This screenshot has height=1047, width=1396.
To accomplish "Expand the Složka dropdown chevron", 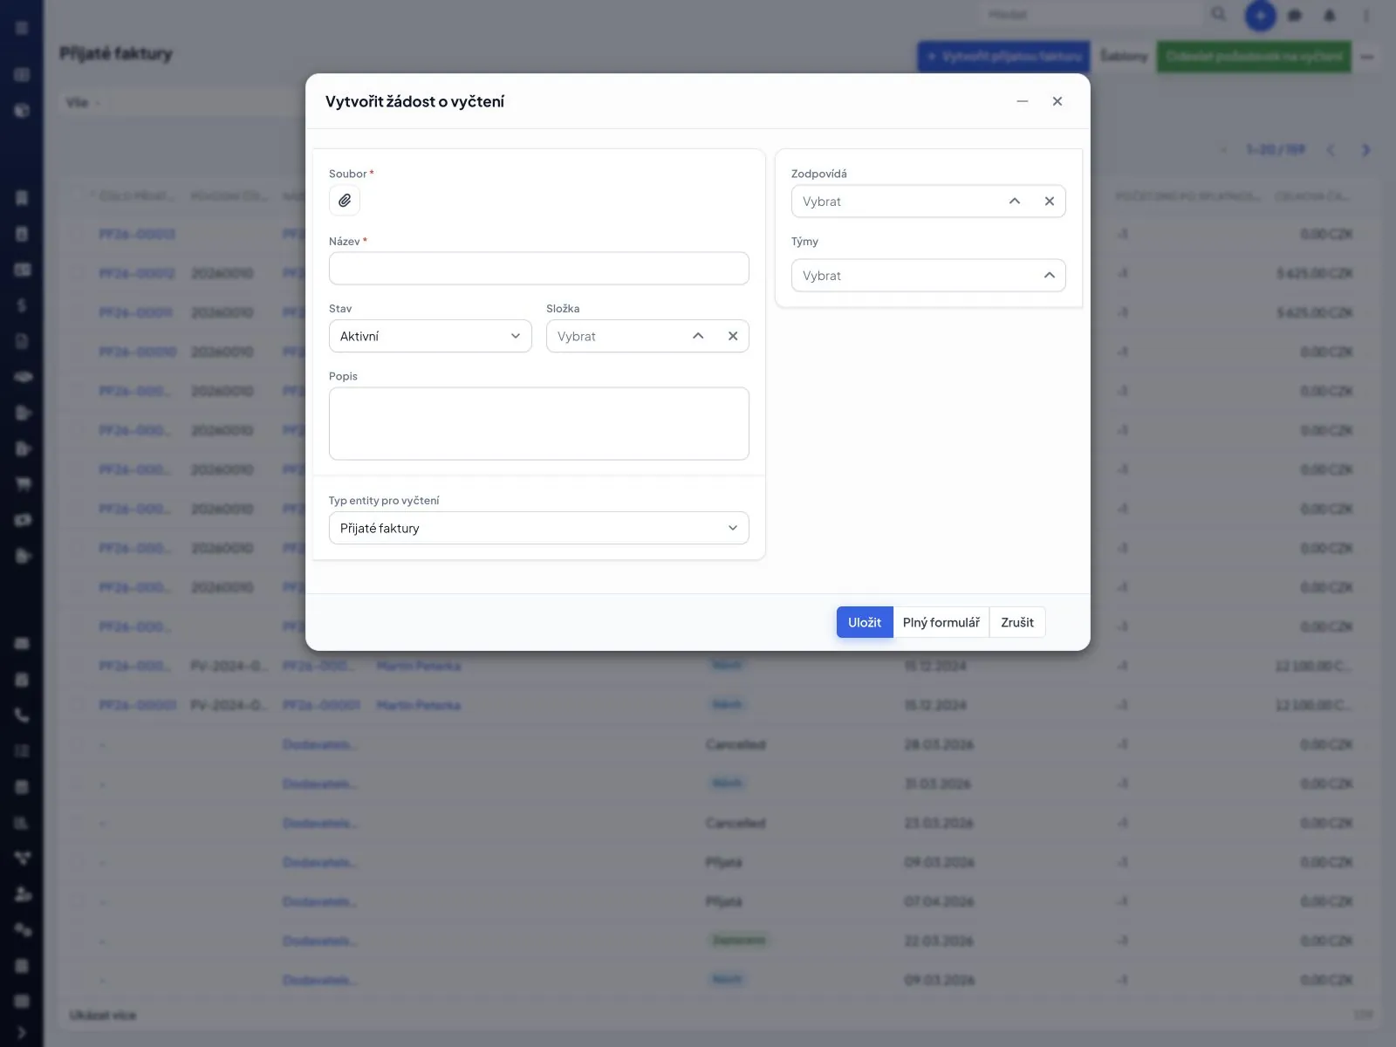I will (x=698, y=336).
